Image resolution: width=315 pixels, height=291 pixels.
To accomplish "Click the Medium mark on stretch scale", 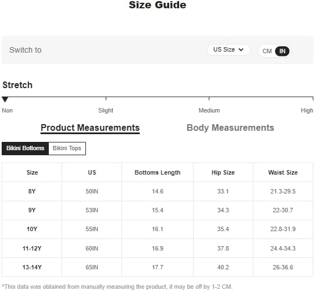I will pos(209,110).
